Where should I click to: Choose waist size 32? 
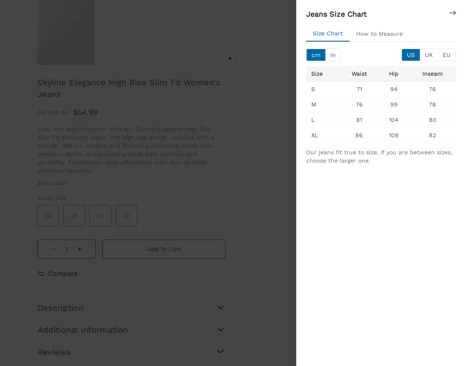tap(126, 216)
